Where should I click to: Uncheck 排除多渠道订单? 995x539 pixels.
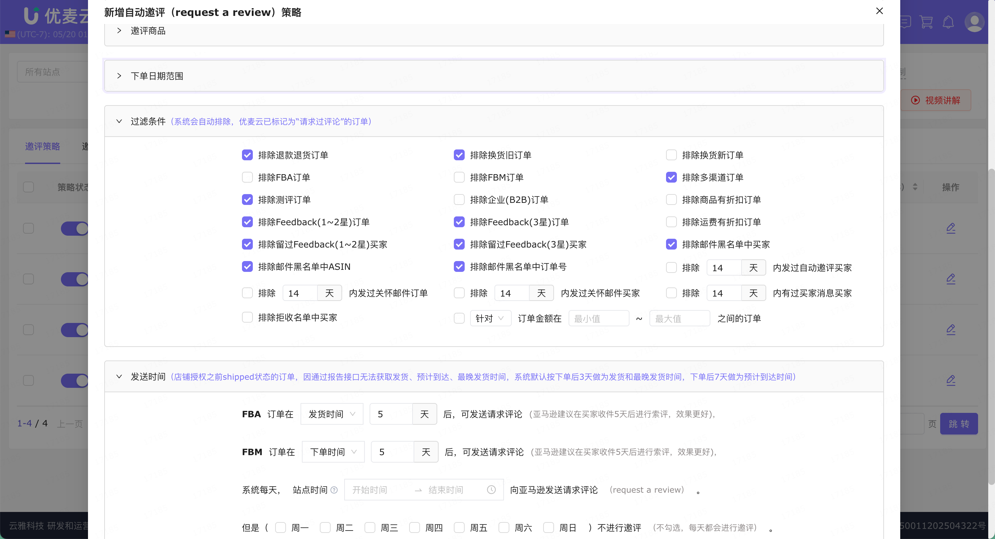pos(671,178)
